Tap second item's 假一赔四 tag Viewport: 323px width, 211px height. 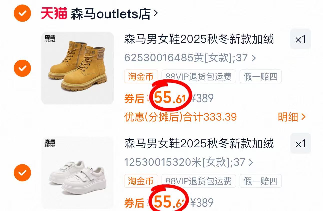click(261, 181)
